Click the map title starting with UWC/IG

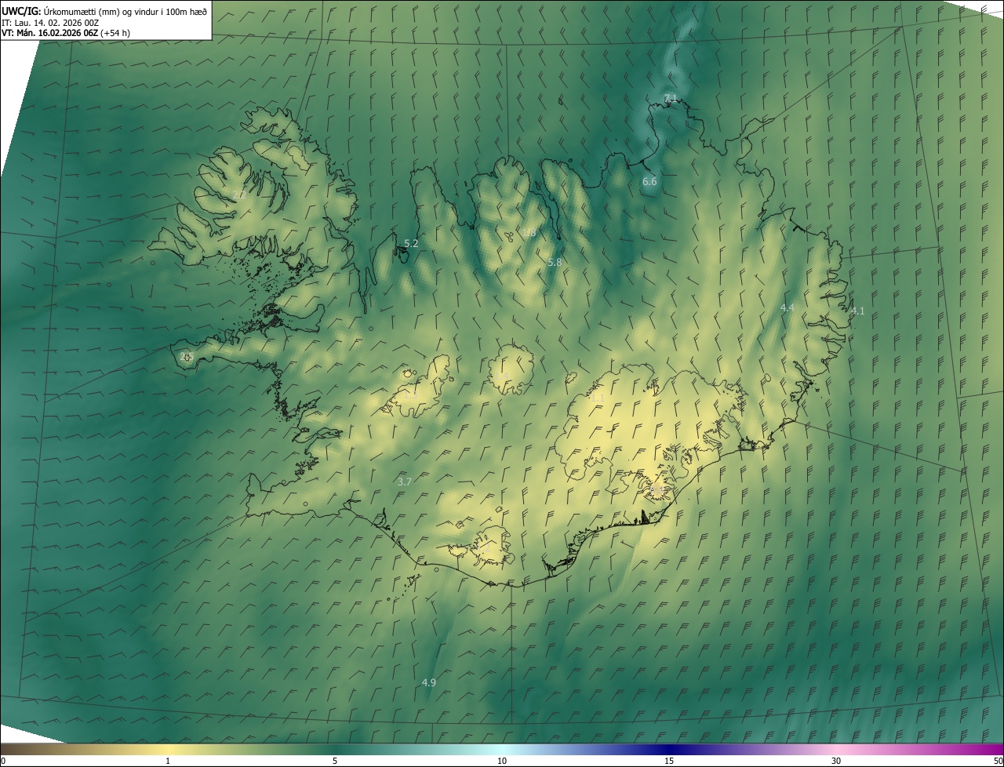tap(104, 10)
